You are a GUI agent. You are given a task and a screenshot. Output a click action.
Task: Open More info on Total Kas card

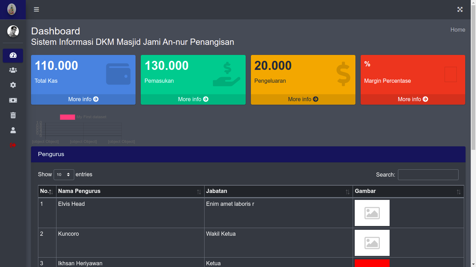[83, 99]
